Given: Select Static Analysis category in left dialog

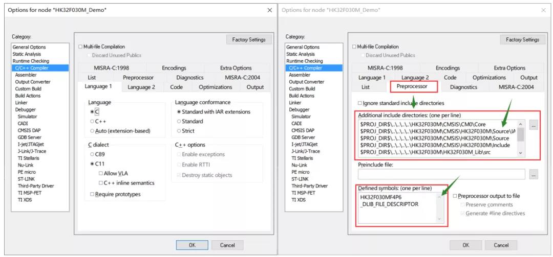Looking at the screenshot, I should click(27, 54).
